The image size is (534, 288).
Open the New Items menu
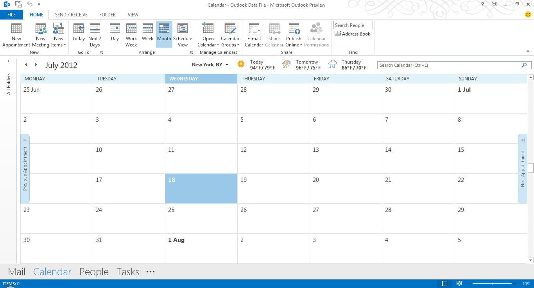(x=58, y=35)
